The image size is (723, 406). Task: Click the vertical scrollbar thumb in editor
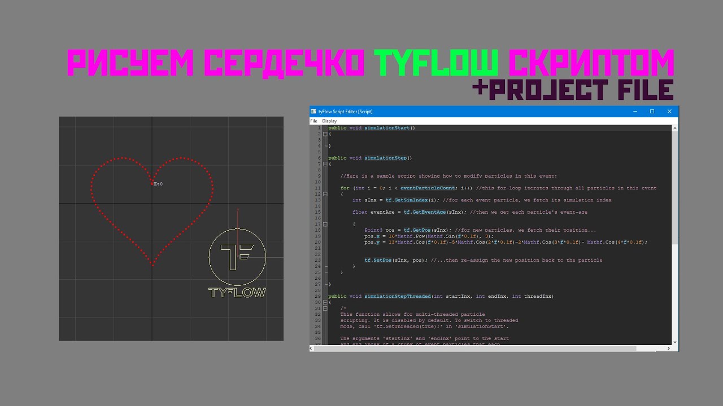[674, 189]
